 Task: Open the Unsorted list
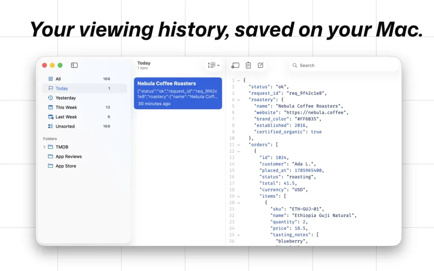pos(84,126)
